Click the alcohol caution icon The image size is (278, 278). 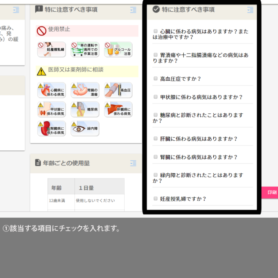118,50
